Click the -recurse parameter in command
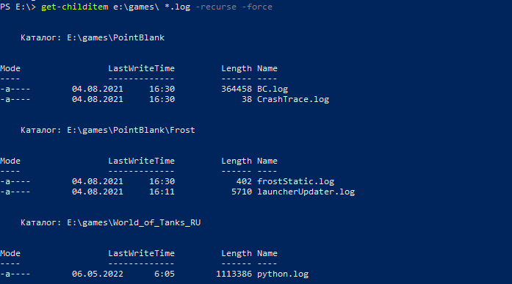The height and width of the screenshot is (284, 512). [x=215, y=7]
